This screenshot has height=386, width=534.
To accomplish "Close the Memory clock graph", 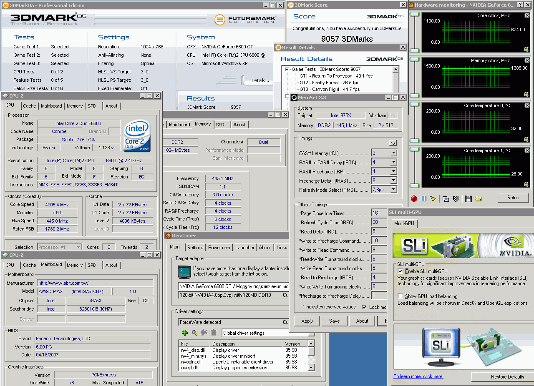I will tap(527, 60).
